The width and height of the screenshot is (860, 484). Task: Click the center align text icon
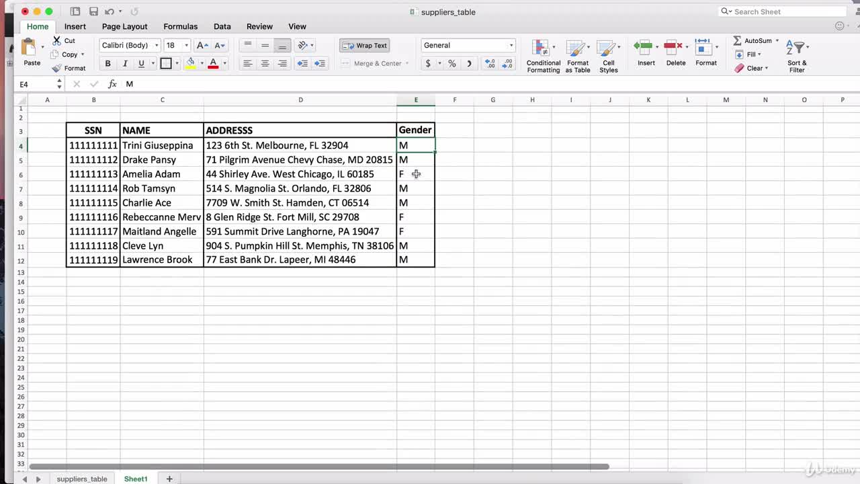pyautogui.click(x=265, y=63)
